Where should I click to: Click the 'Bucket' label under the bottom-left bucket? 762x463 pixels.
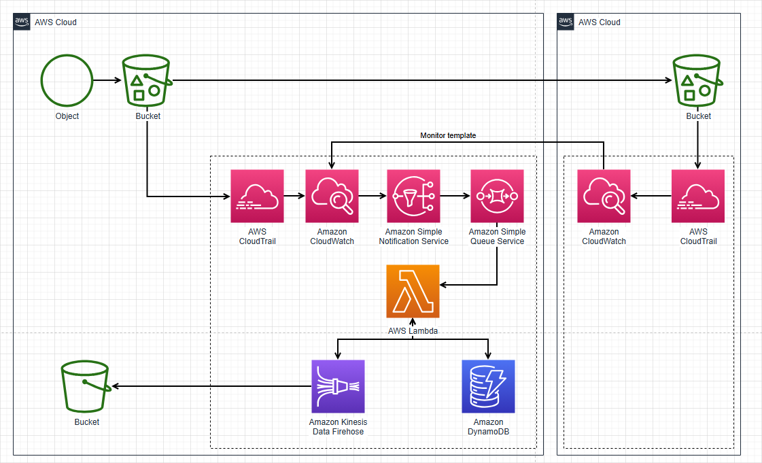[x=86, y=422]
